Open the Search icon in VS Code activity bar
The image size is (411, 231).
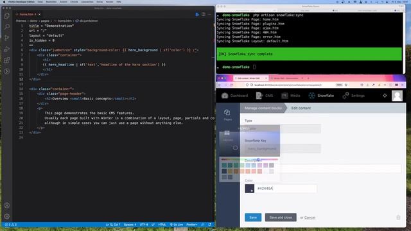(x=7, y=27)
